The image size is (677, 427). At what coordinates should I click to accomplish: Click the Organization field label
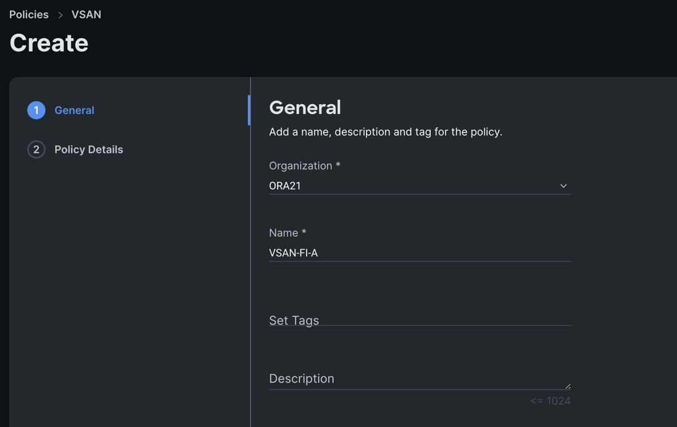[x=304, y=166]
